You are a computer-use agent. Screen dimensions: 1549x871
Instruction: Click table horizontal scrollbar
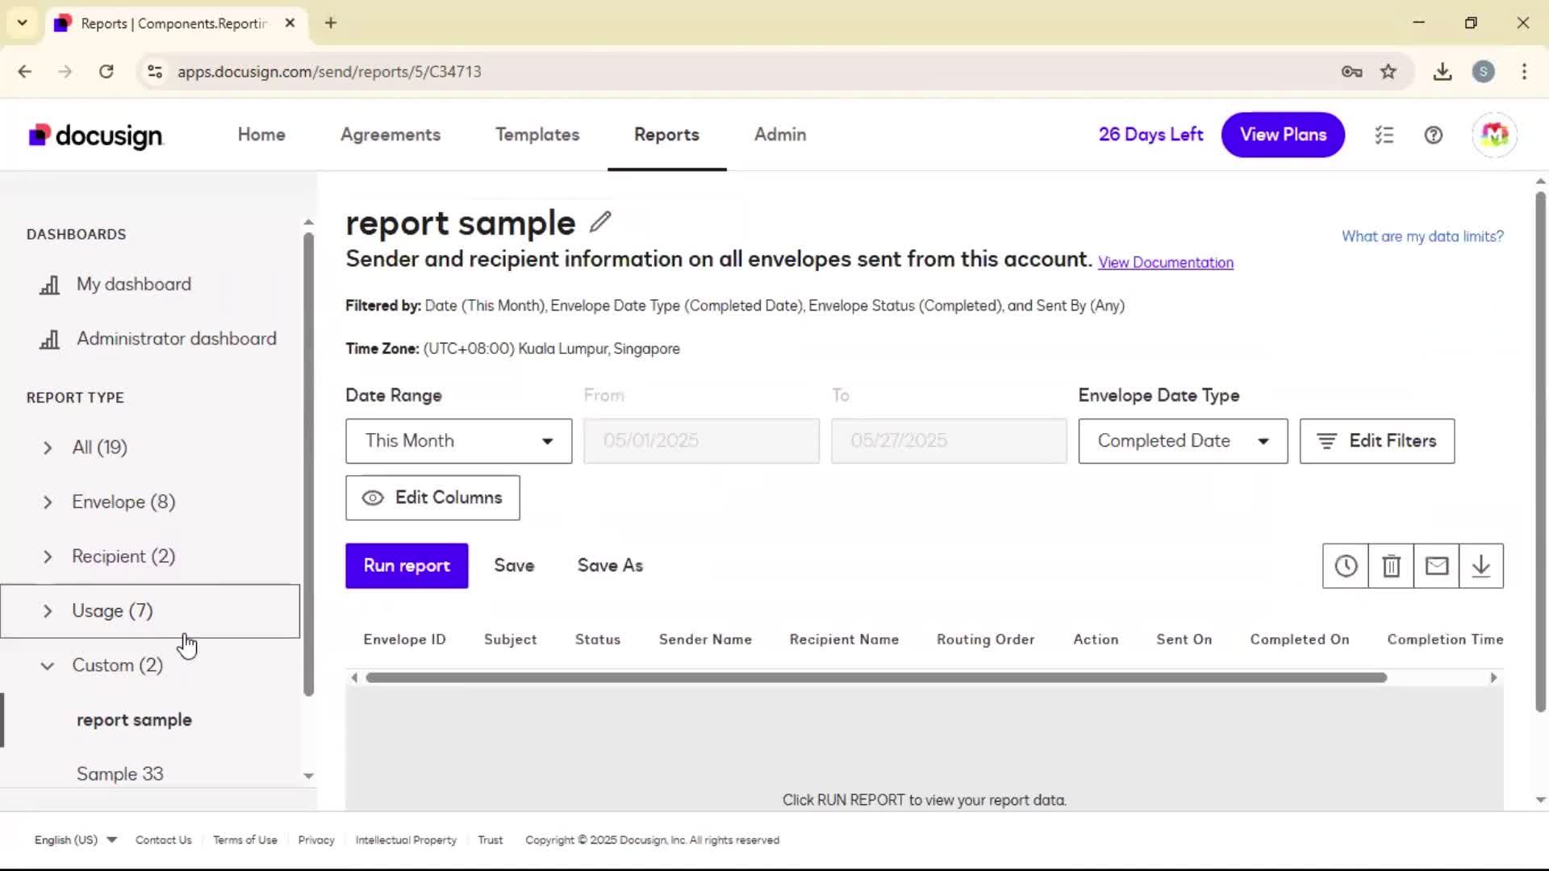(x=876, y=678)
